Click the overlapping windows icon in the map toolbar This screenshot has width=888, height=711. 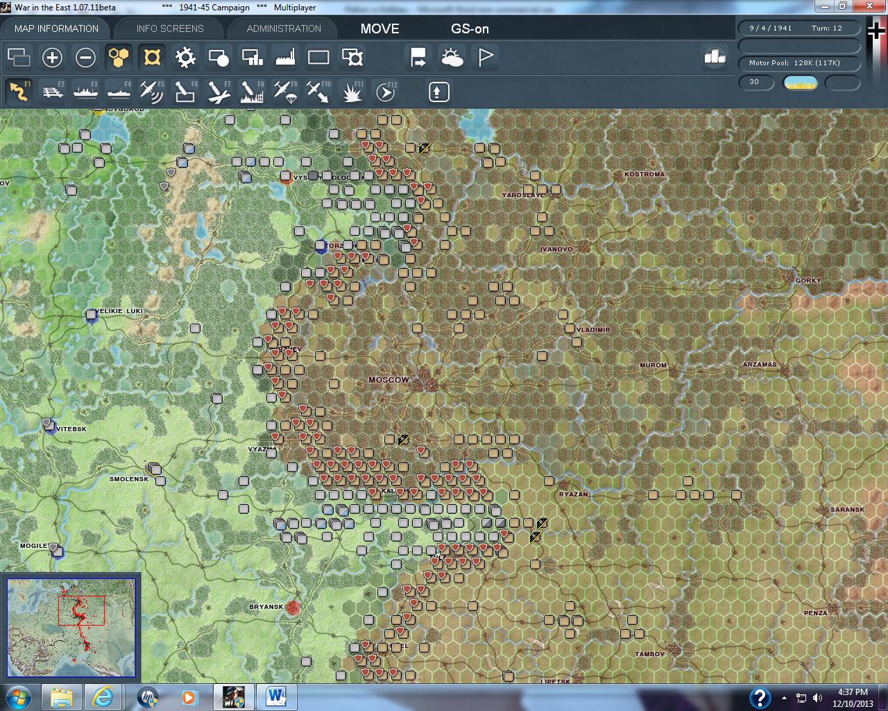coord(19,57)
